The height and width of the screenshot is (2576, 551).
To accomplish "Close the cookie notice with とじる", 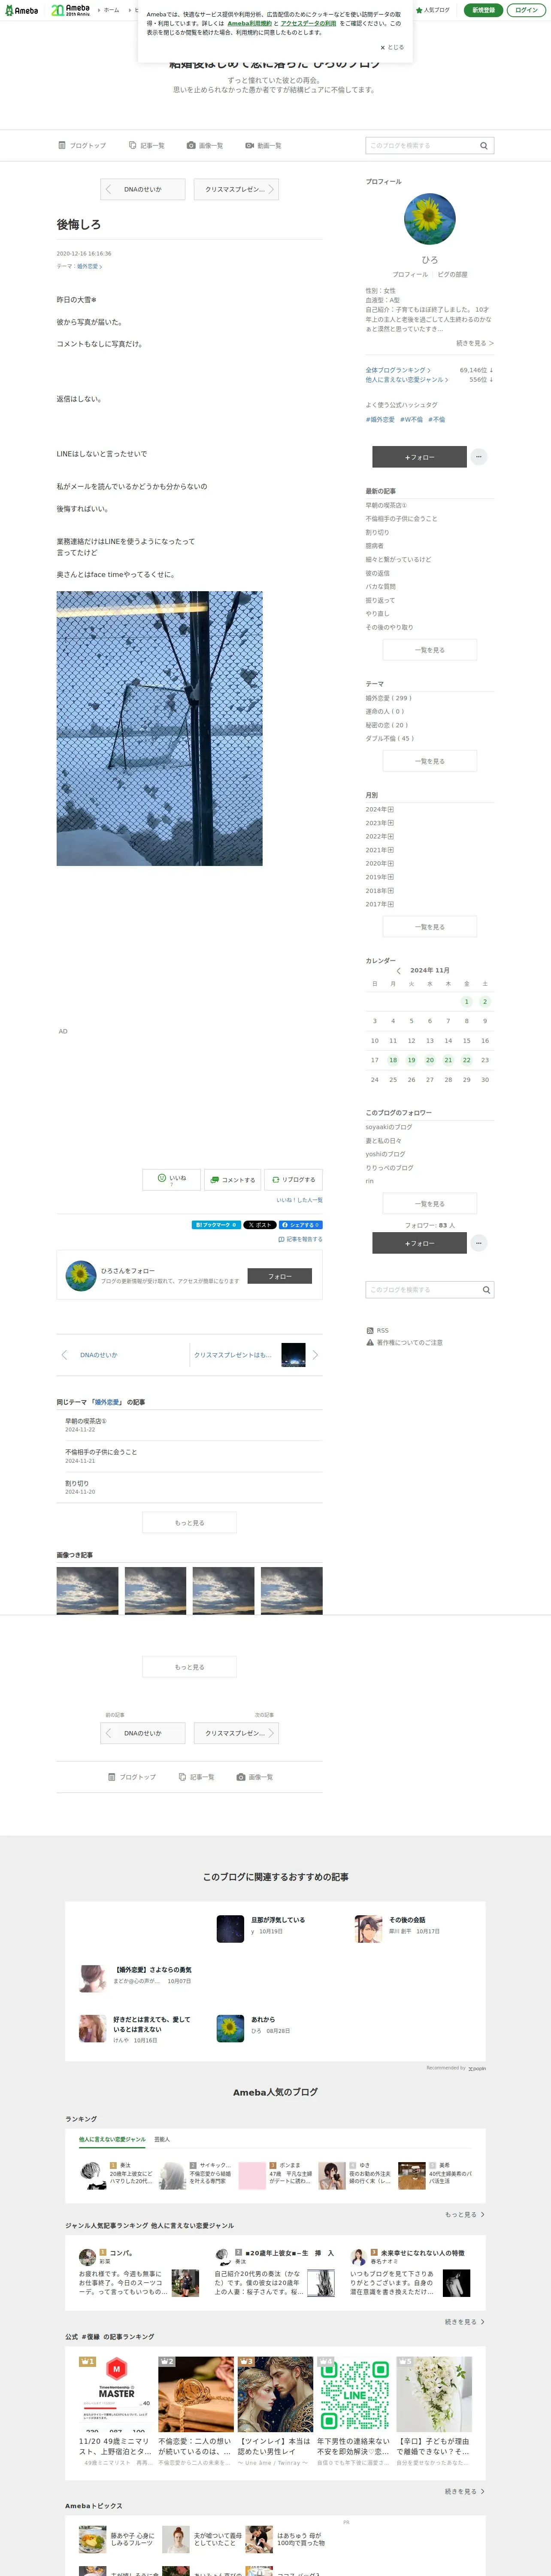I will click(x=392, y=47).
